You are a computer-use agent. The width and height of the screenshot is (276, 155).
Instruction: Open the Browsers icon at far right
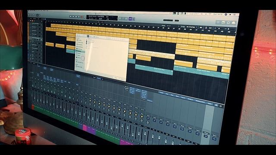(234, 23)
